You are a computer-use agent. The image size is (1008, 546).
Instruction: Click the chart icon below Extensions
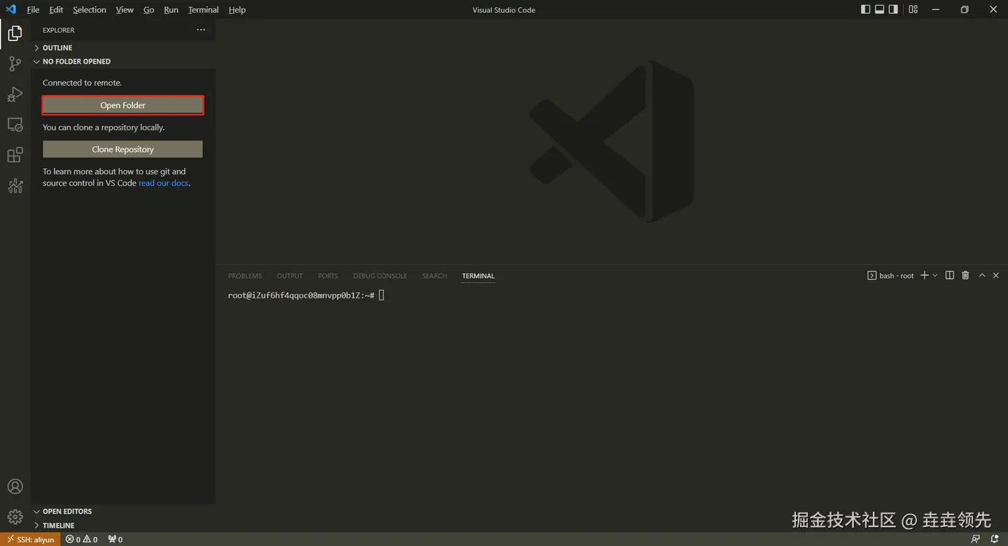tap(15, 185)
